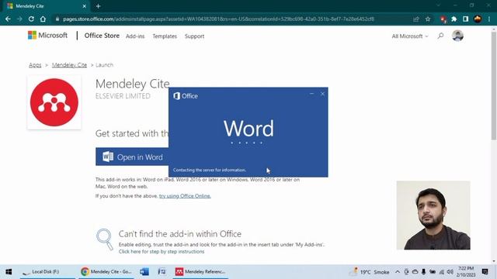This screenshot has width=497, height=279.
Task: Open a new browser tab
Action: (x=98, y=6)
